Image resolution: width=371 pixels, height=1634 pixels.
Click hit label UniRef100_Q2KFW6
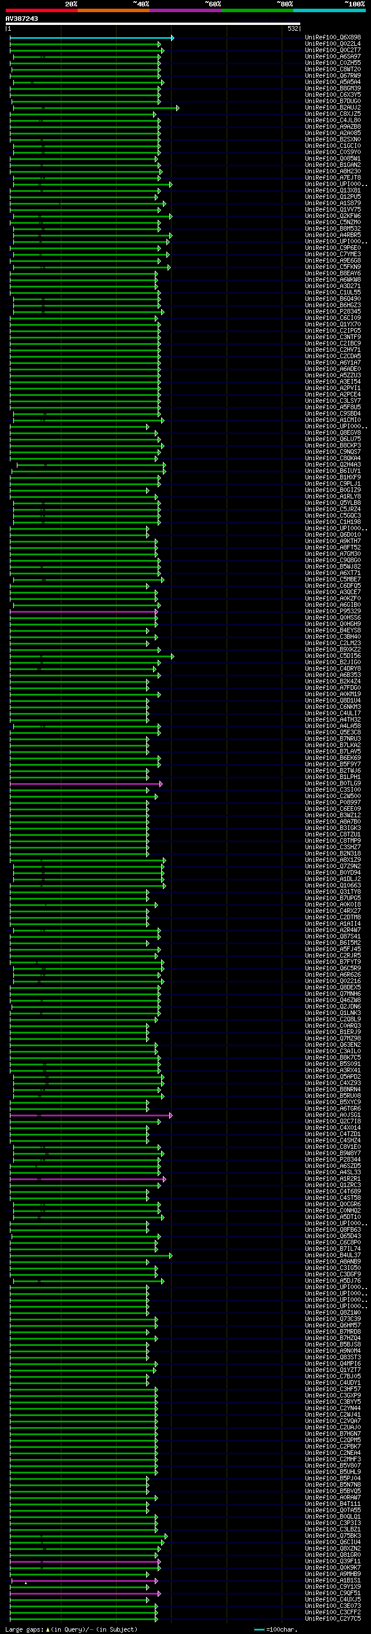pyautogui.click(x=333, y=216)
